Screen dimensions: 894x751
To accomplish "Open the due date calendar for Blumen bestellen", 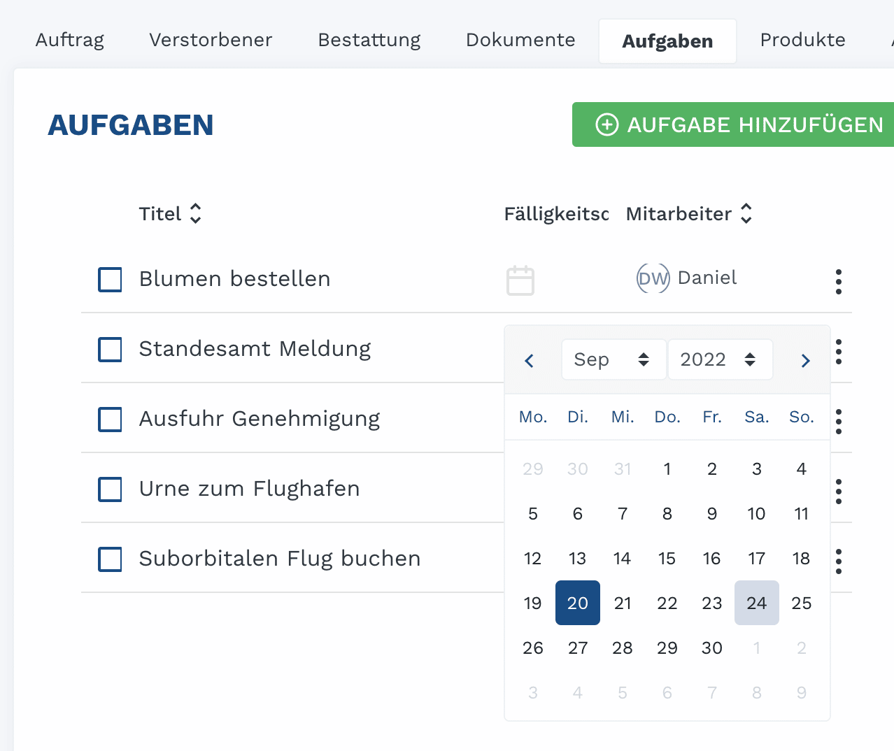I will click(520, 280).
